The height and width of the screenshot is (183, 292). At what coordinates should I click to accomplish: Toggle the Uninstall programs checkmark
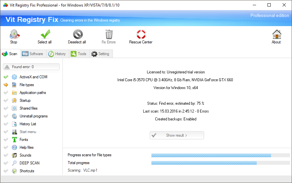6,116
